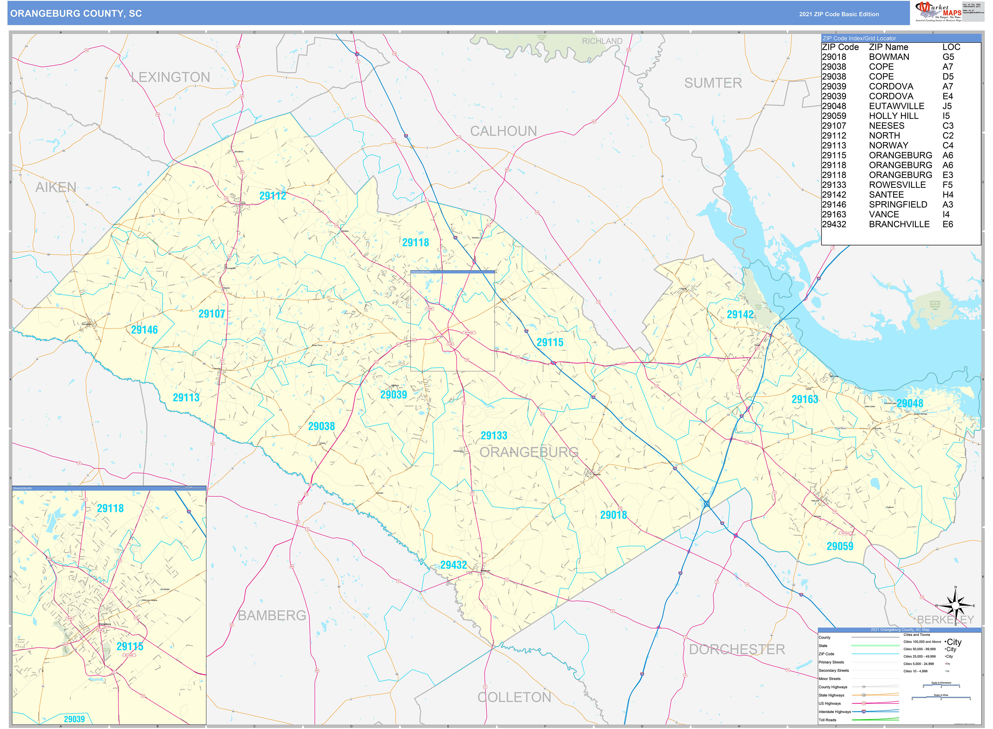Click NORWAY in the ZIP index table
This screenshot has width=993, height=729.
point(888,146)
